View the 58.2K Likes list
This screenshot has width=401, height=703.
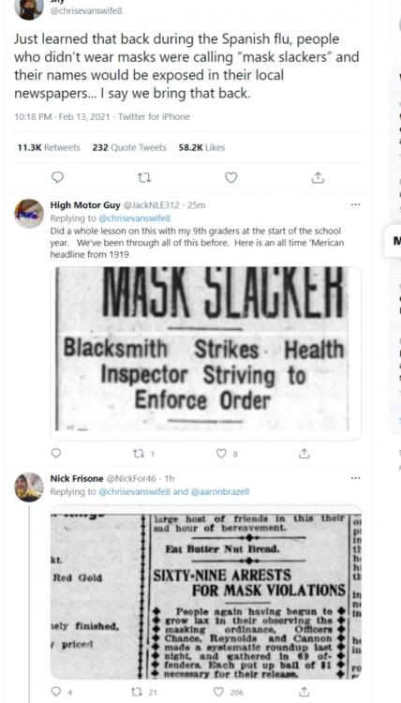point(201,147)
